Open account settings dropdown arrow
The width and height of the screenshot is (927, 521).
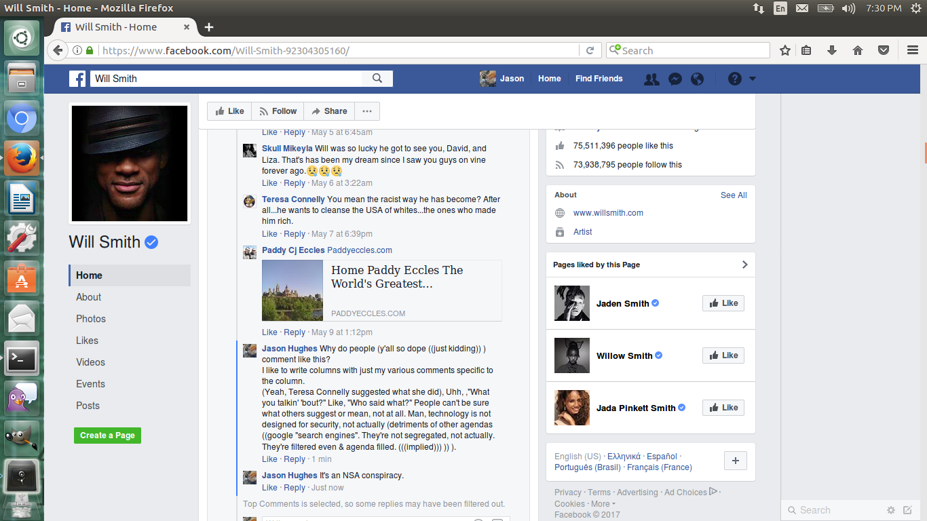click(x=753, y=79)
